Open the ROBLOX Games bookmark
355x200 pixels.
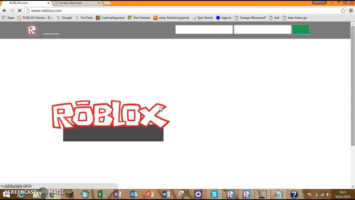[35, 17]
